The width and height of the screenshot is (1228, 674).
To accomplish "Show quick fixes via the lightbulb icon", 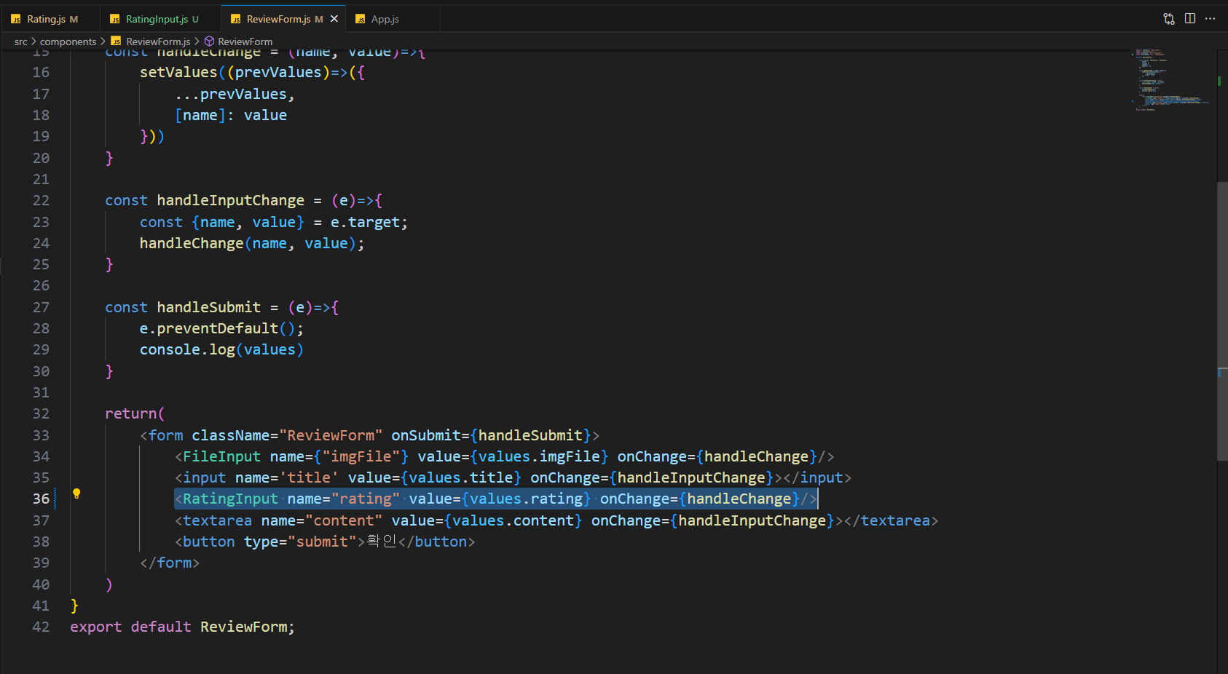I will pos(76,494).
